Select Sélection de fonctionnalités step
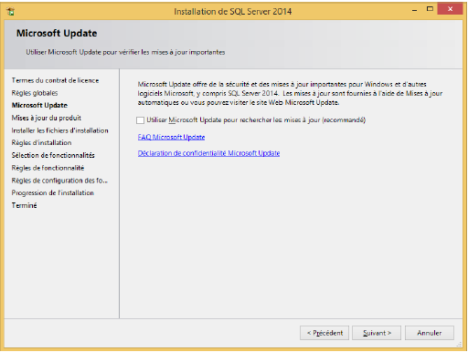 [53, 155]
